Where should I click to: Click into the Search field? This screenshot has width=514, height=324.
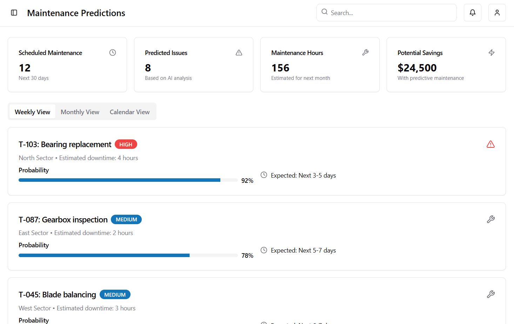coord(389,13)
